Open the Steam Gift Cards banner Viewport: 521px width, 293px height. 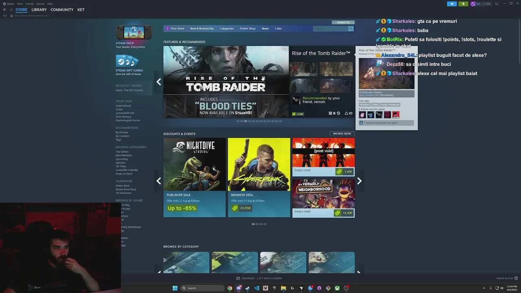129,66
